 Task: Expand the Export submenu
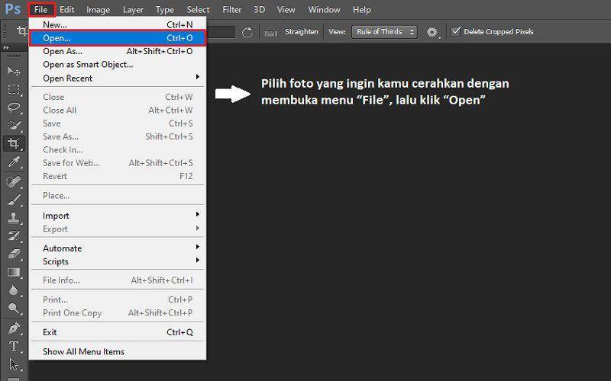[x=117, y=229]
